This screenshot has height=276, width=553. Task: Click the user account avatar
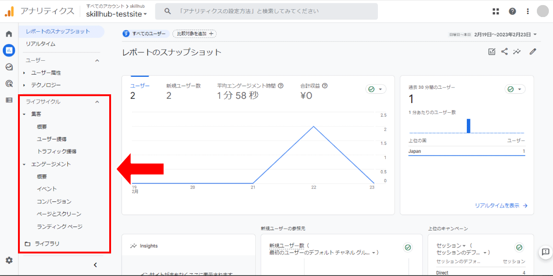pyautogui.click(x=543, y=11)
